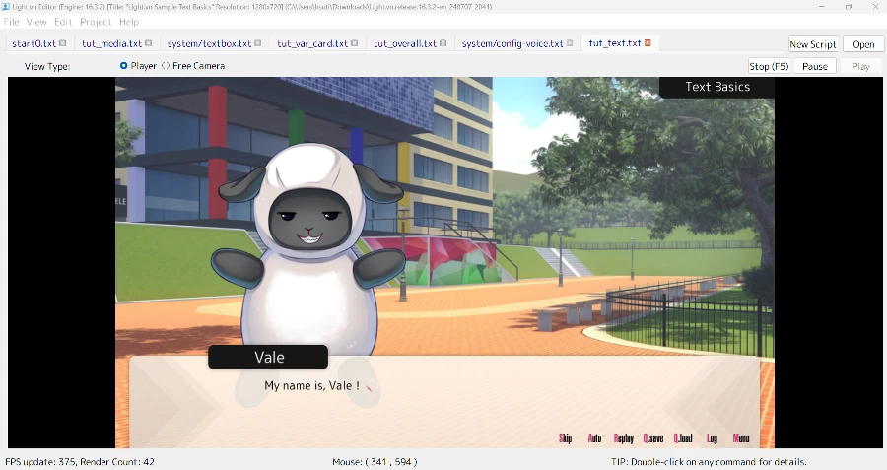Close the tut_overall.txt tab
This screenshot has width=887, height=470.
point(443,43)
